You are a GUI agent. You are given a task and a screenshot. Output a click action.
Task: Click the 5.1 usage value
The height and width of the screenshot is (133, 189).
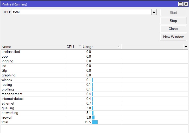(89, 113)
